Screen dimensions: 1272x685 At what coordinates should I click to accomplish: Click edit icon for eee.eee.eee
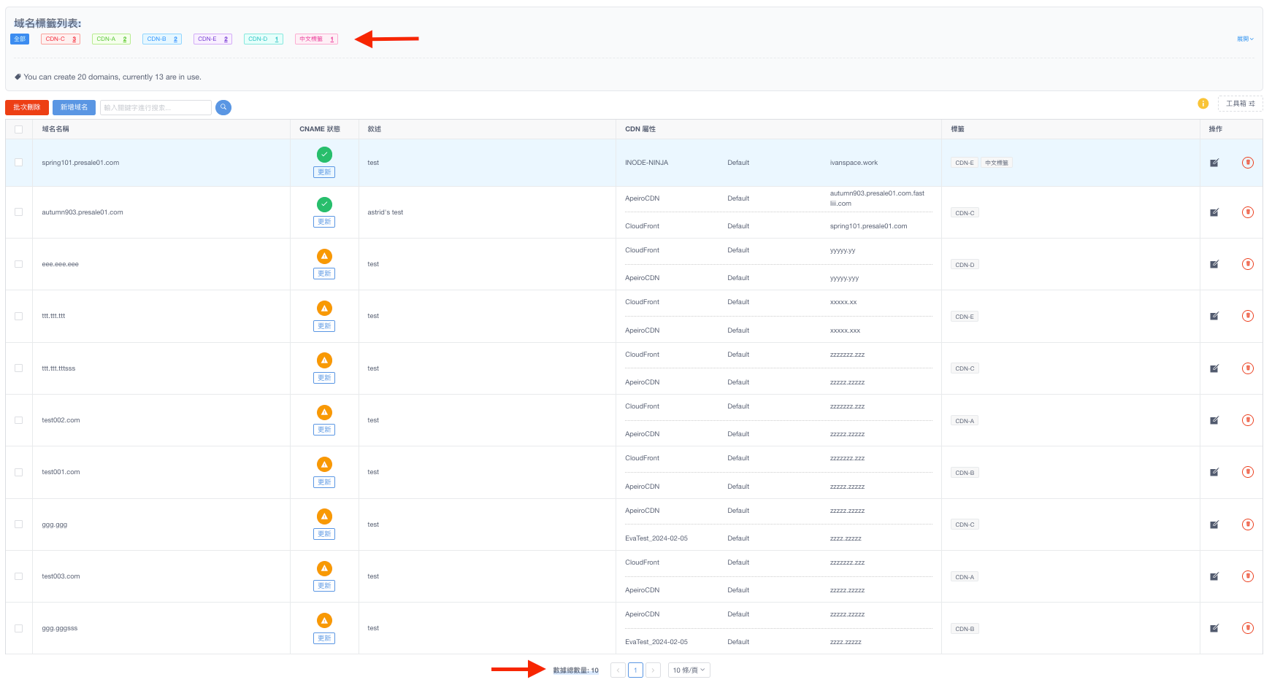click(1214, 264)
